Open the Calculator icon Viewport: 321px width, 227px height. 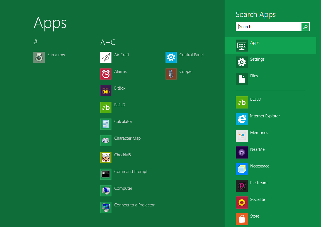coord(106,124)
